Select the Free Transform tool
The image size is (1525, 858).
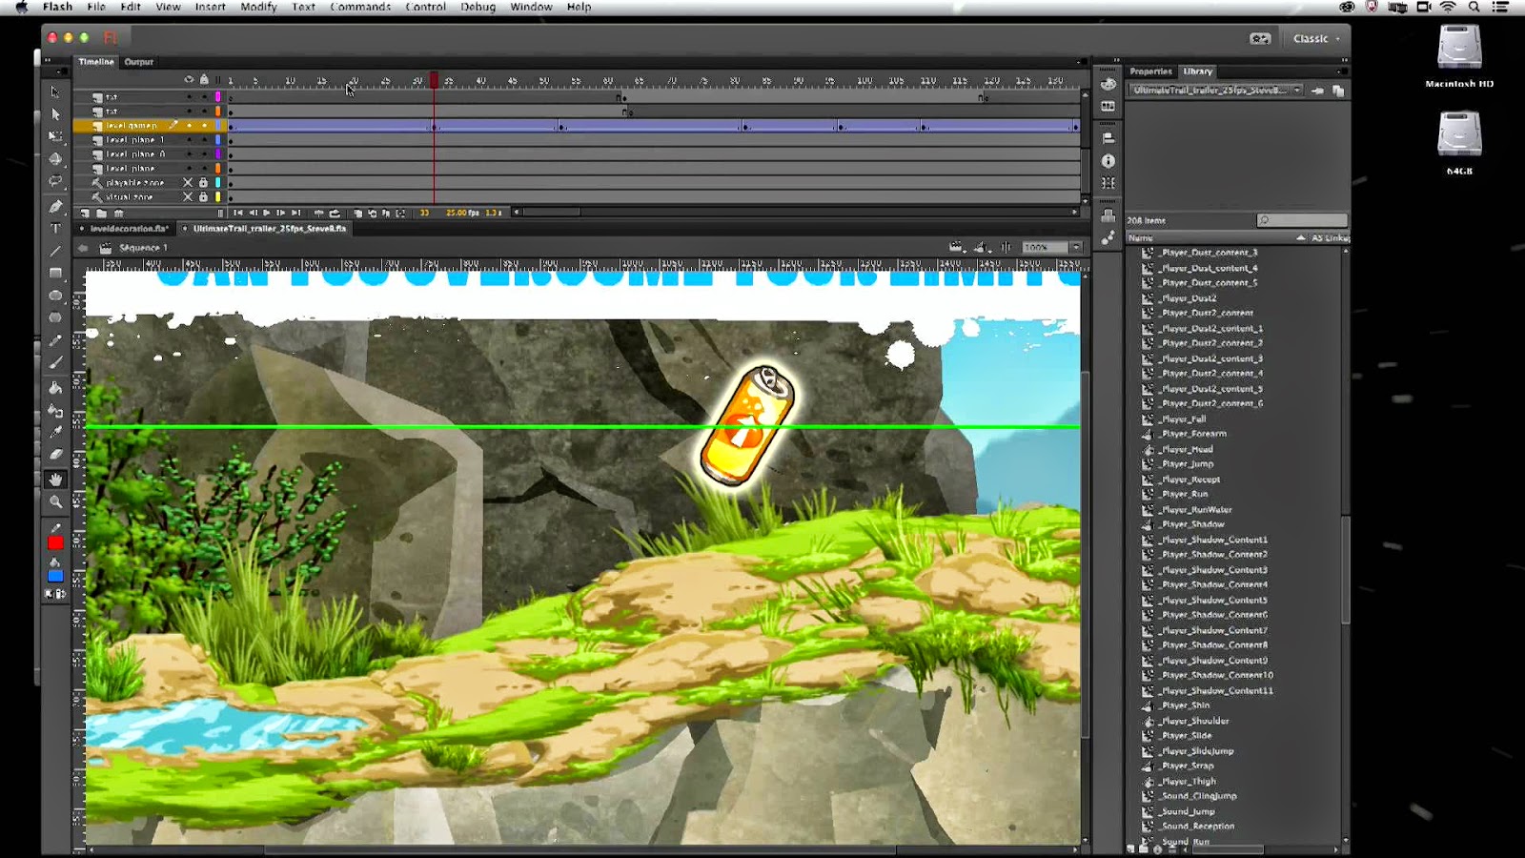[x=55, y=136]
